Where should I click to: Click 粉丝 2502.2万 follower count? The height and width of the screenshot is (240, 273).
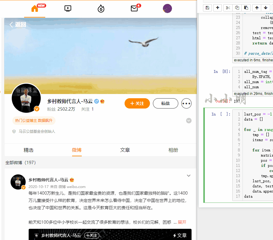tap(61, 109)
